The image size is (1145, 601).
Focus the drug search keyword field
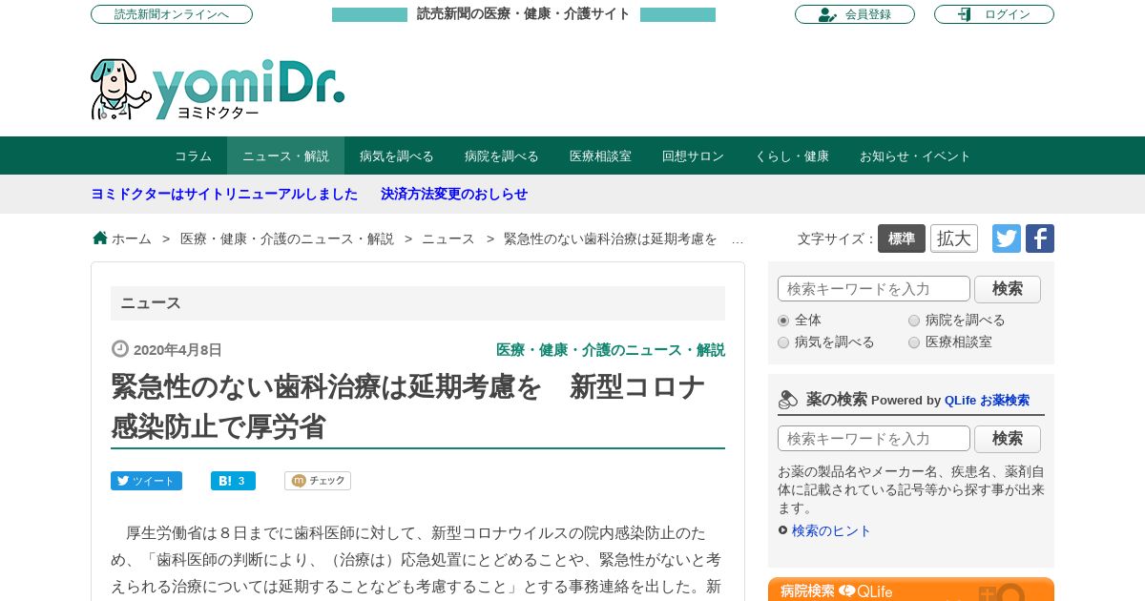(874, 439)
